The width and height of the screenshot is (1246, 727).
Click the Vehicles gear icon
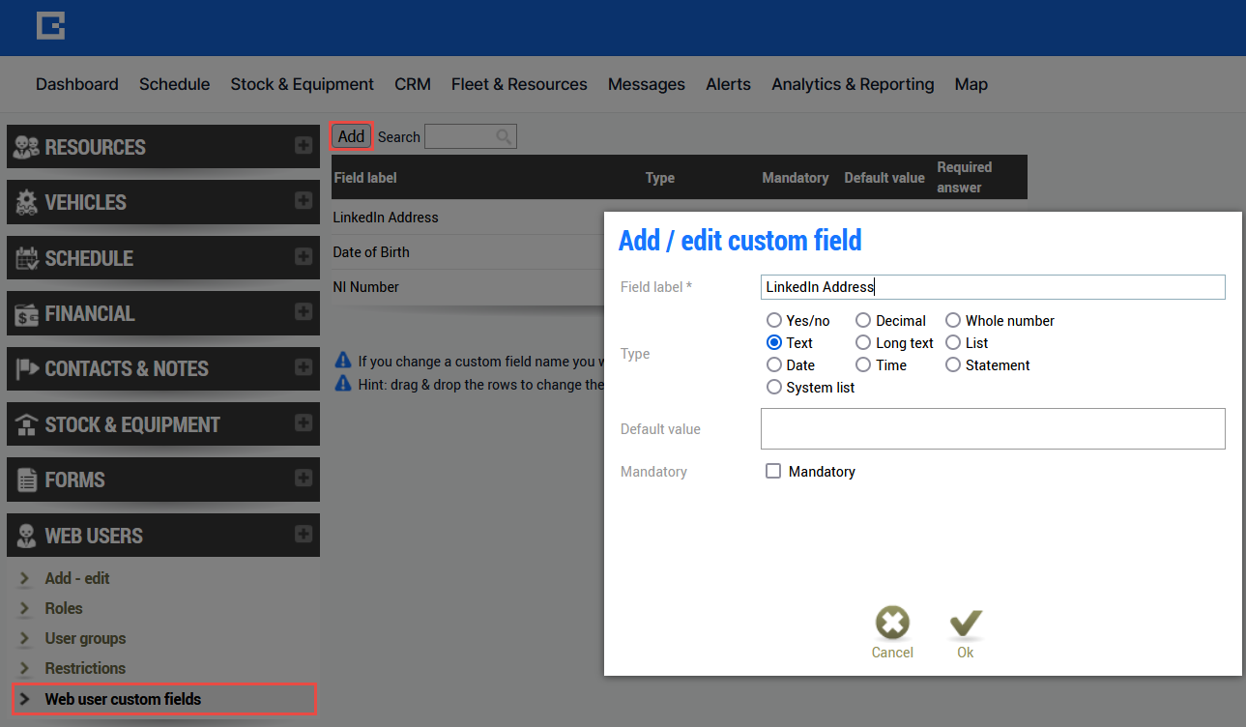pos(27,203)
